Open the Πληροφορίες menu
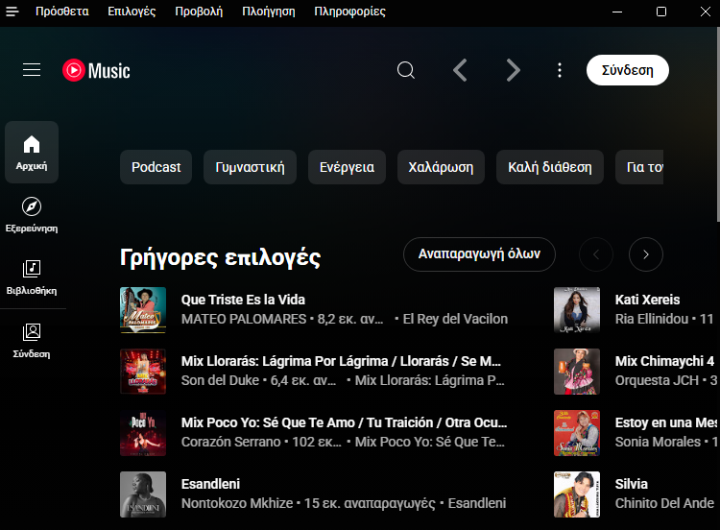The image size is (720, 530). (349, 12)
